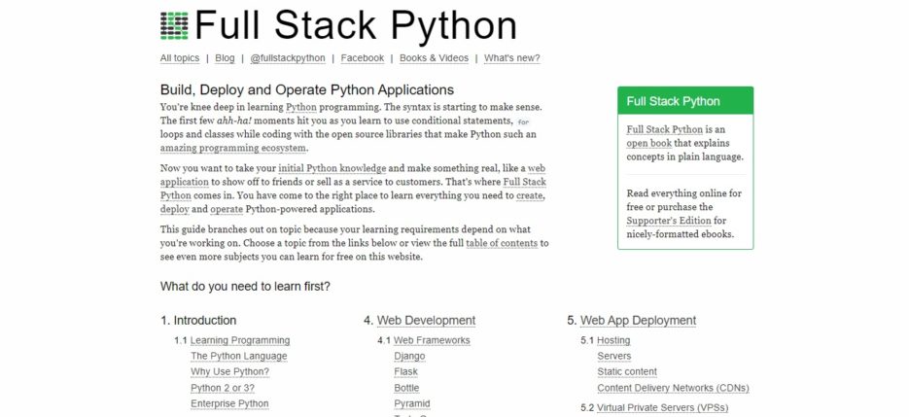
Task: Open the What's new? link
Action: pos(512,58)
